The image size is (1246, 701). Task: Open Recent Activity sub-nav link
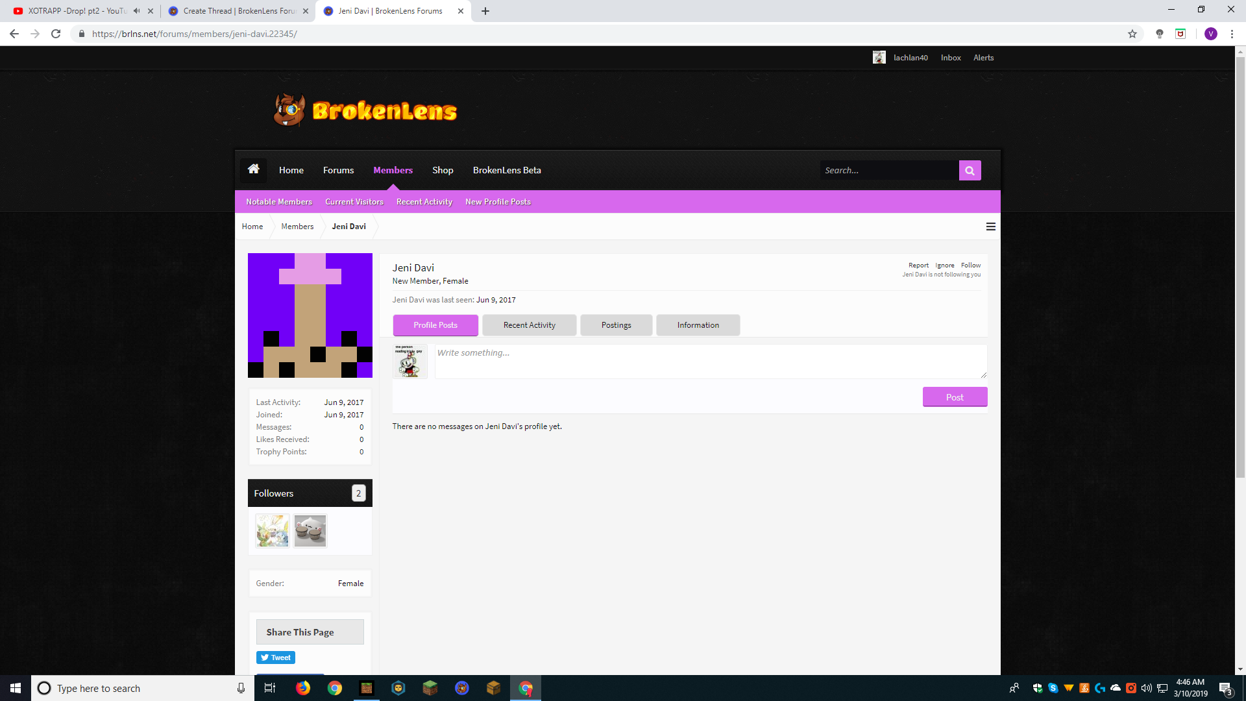point(424,202)
